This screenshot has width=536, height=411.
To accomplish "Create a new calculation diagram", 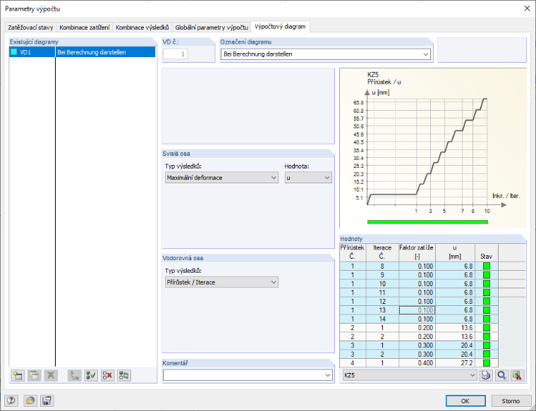I will [18, 376].
